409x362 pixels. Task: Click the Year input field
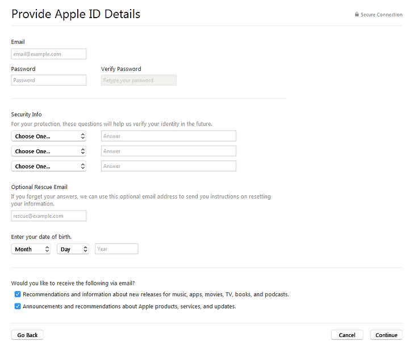(116, 249)
